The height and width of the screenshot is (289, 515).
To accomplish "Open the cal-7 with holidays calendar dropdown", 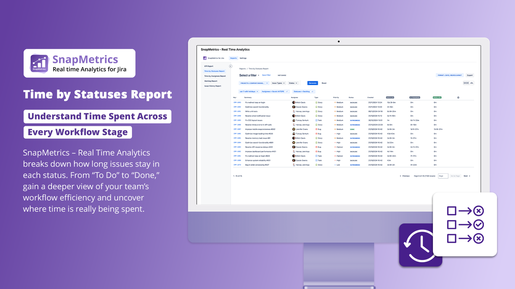I will coord(249,92).
